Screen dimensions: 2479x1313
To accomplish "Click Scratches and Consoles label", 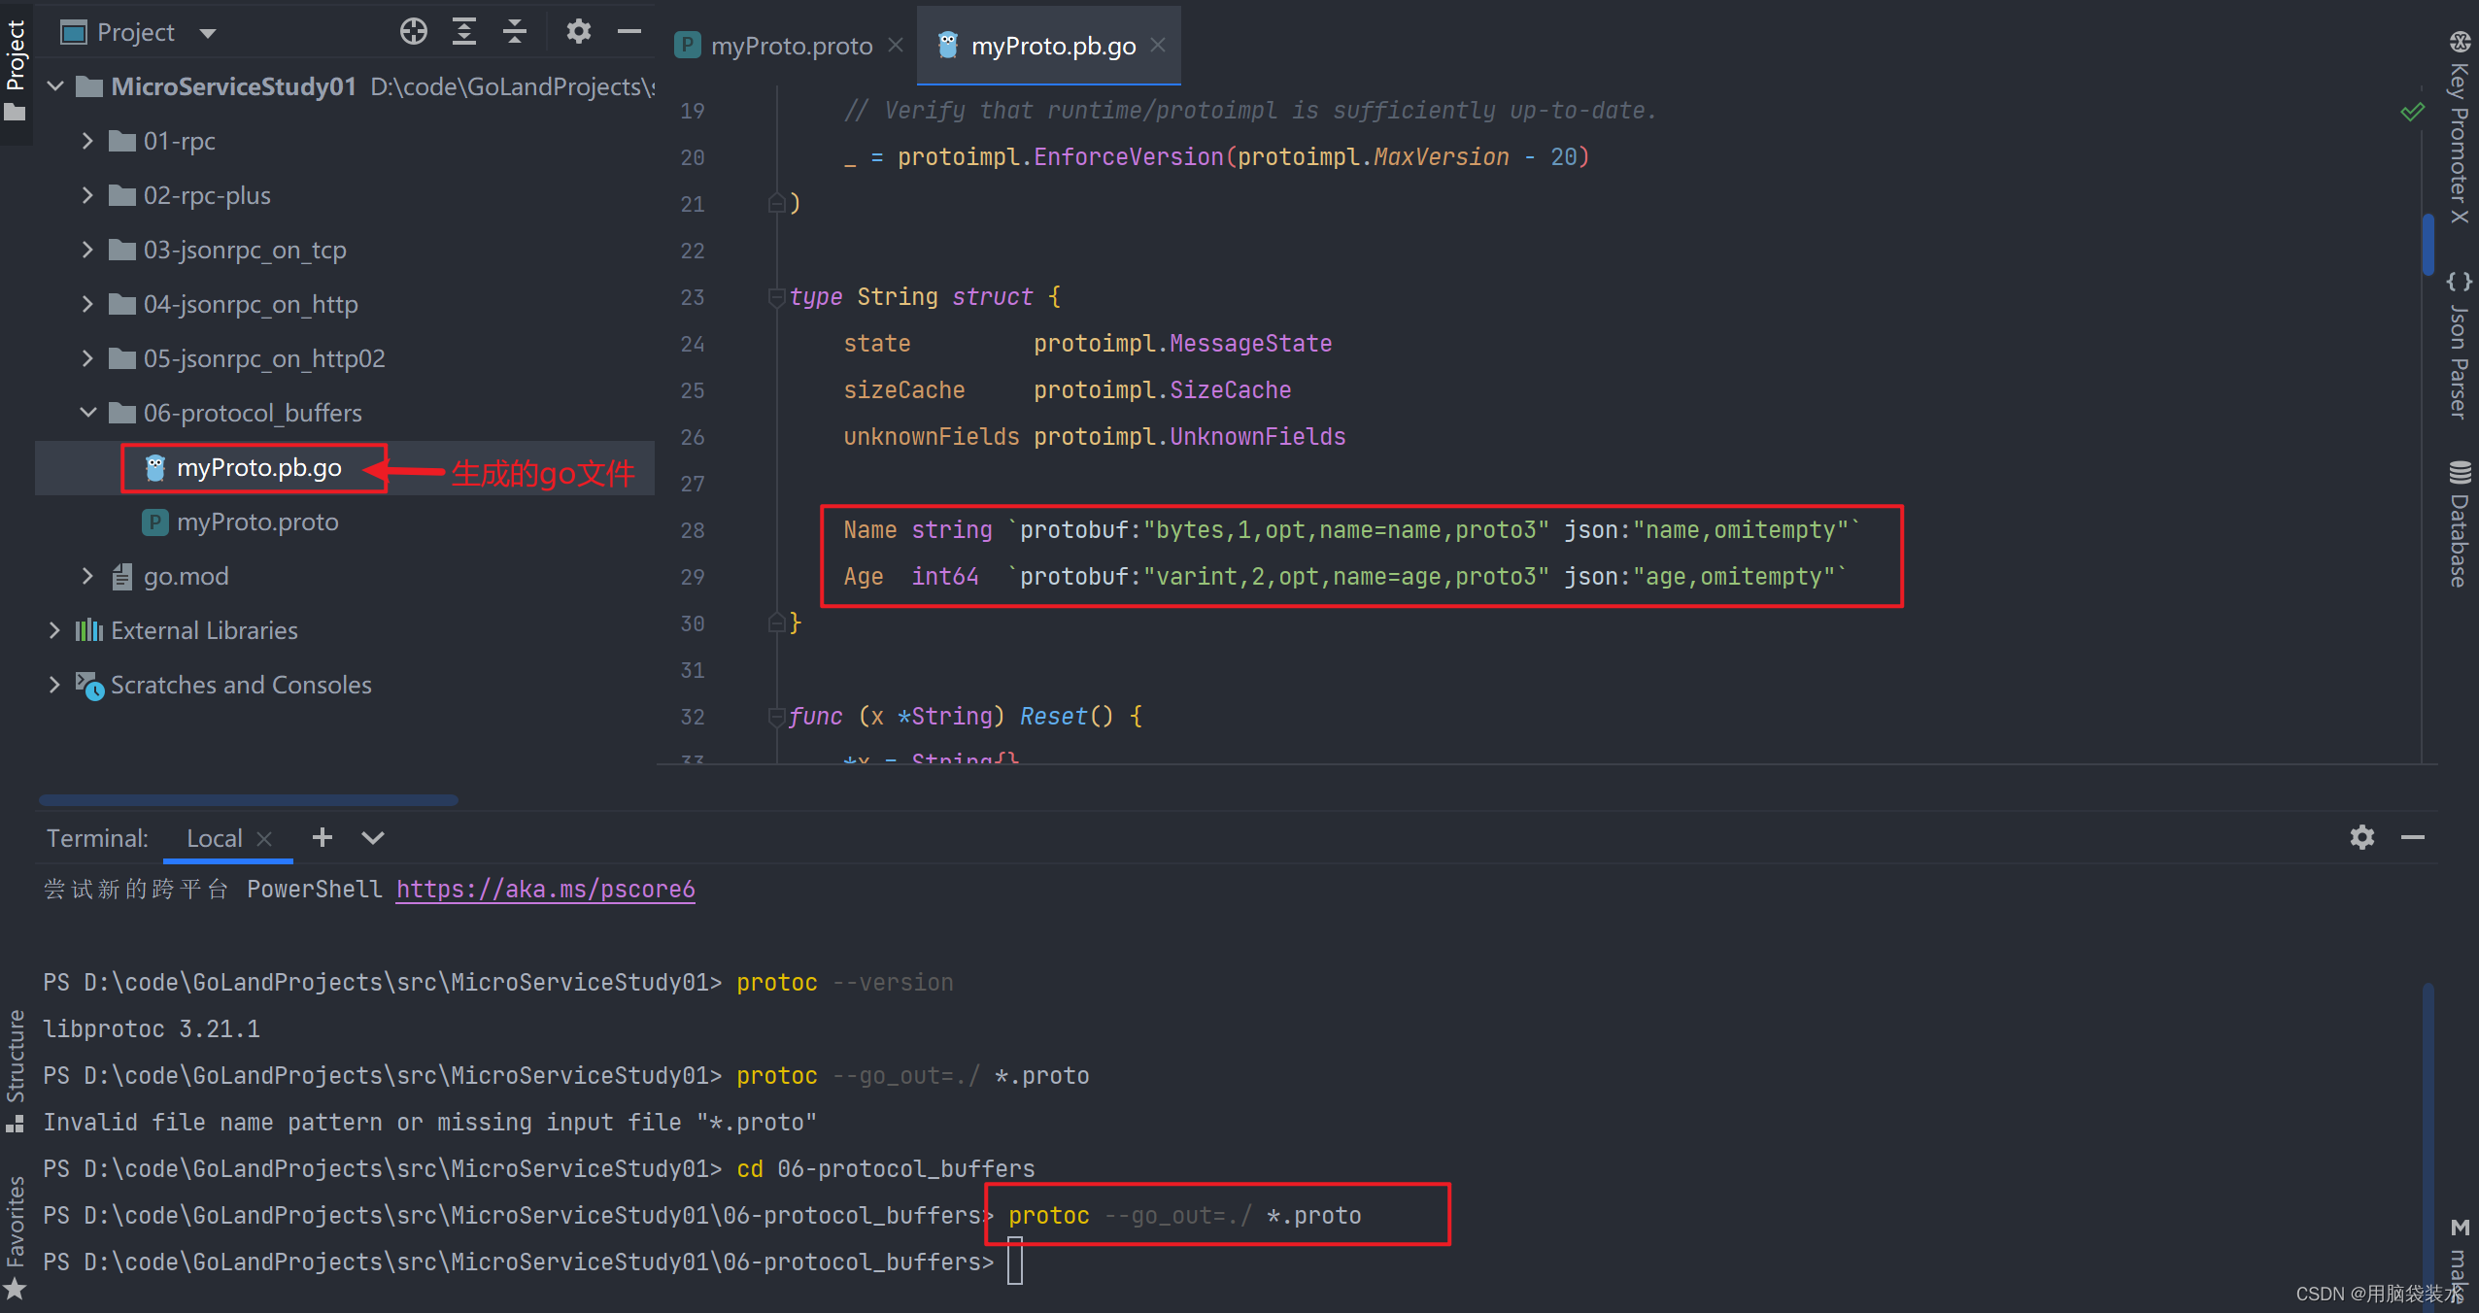I will point(241,686).
